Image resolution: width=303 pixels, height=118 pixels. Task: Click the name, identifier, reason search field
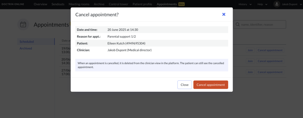[x=260, y=25]
